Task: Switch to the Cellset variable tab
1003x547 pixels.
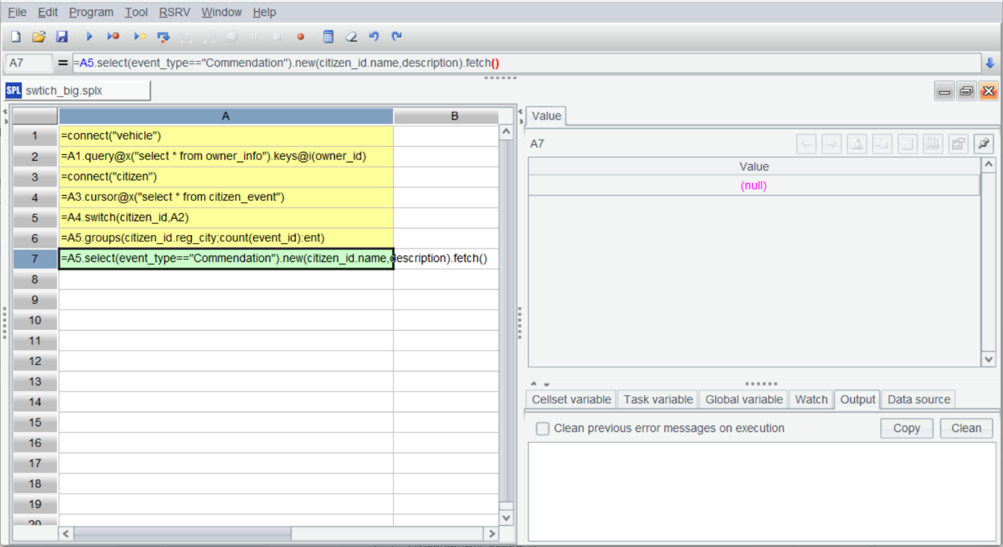Action: [x=571, y=399]
